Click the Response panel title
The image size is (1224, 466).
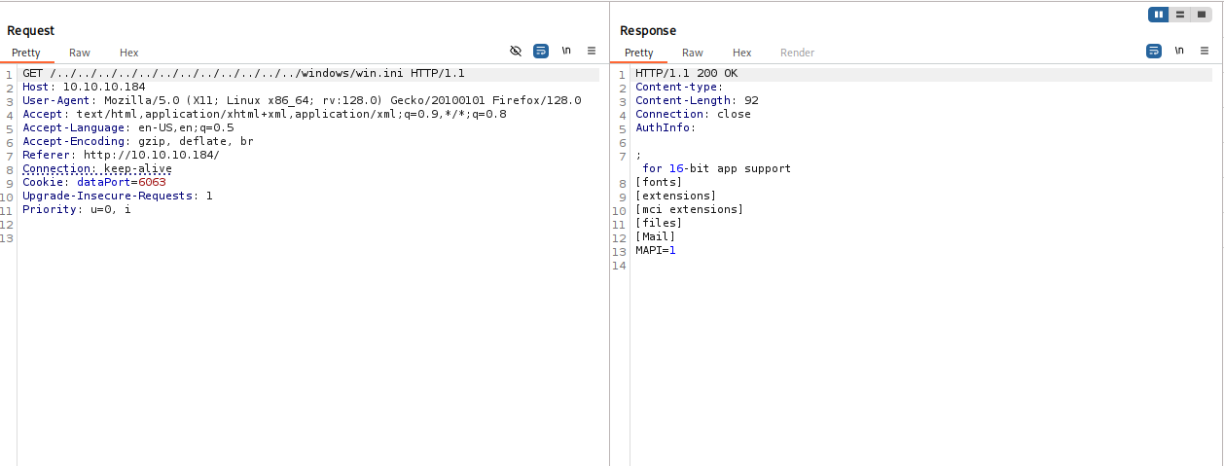[x=648, y=31]
